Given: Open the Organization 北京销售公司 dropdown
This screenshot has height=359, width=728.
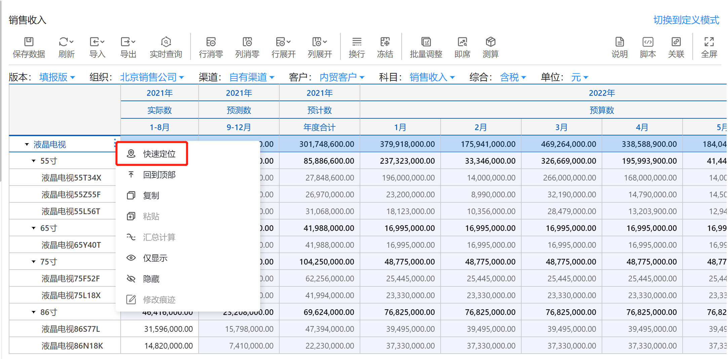Looking at the screenshot, I should coord(152,77).
